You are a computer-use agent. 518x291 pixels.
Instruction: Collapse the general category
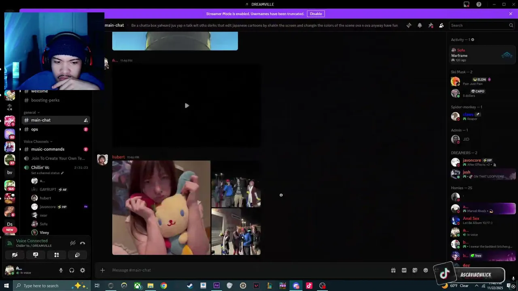click(32, 112)
